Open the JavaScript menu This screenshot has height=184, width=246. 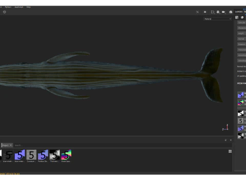19,7
